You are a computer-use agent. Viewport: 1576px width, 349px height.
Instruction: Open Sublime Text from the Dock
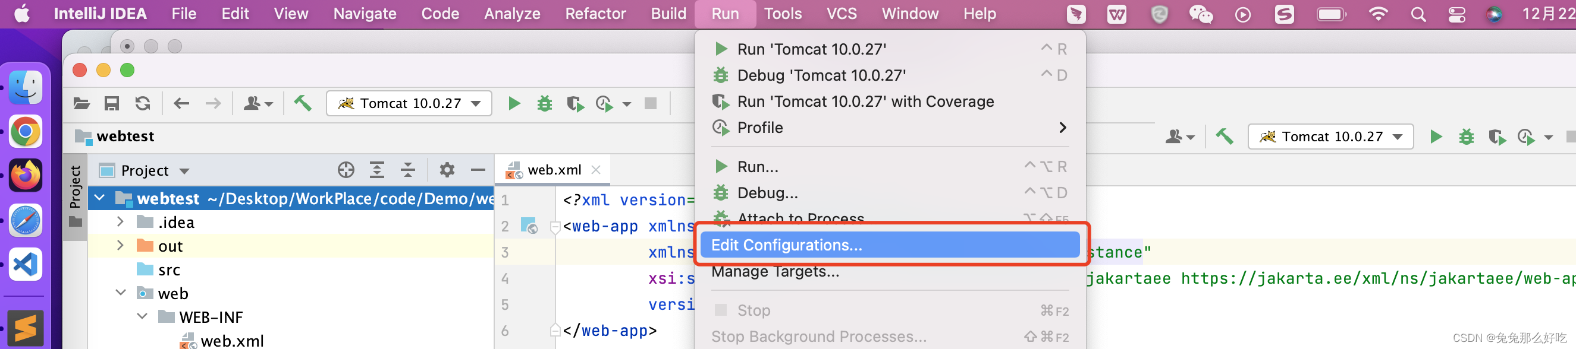click(26, 328)
